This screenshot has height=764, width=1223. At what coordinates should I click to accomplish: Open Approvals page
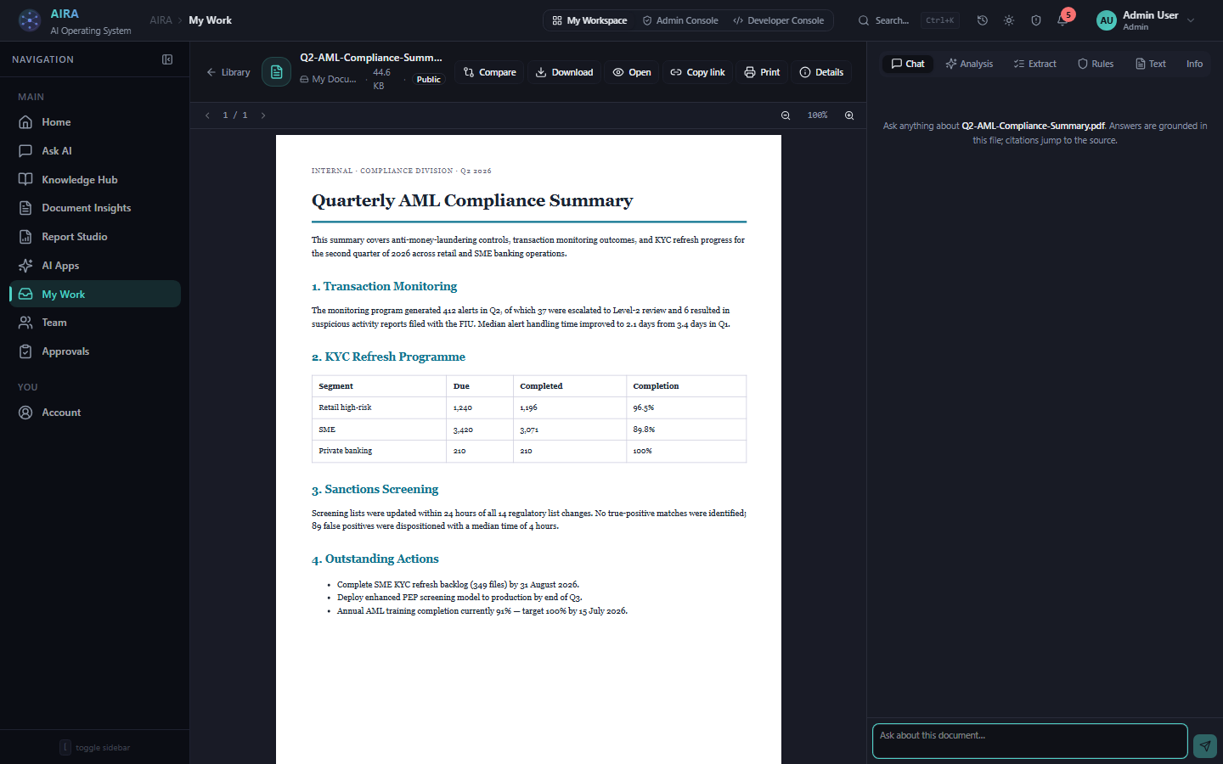95,351
